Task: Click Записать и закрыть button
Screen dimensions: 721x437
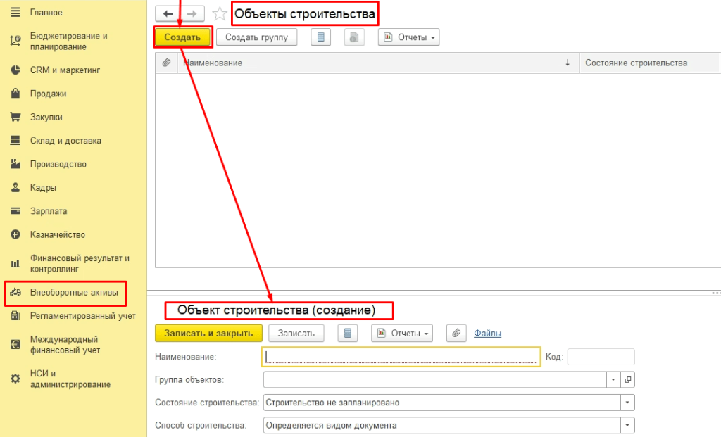Action: (208, 333)
